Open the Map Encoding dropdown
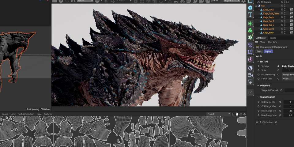294x147 pixels. tap(288, 74)
